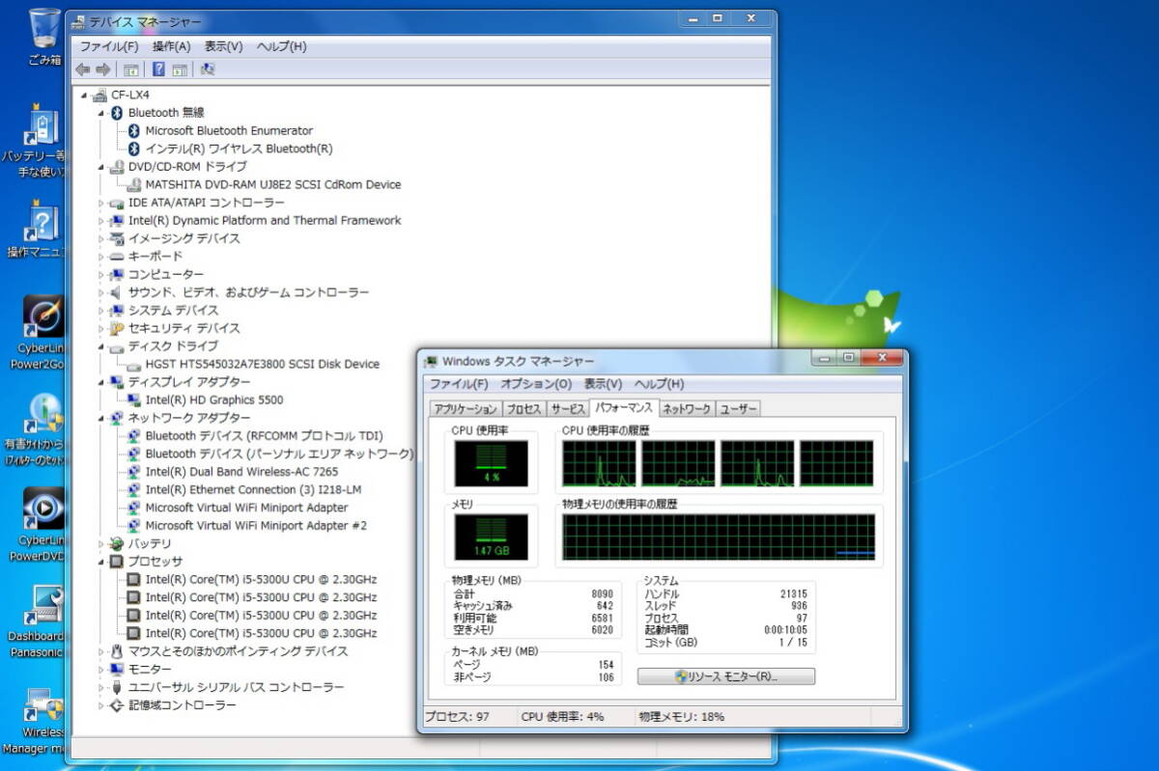Collapse the Bluetooth 無線 tree node
This screenshot has width=1159, height=771.
tap(101, 113)
